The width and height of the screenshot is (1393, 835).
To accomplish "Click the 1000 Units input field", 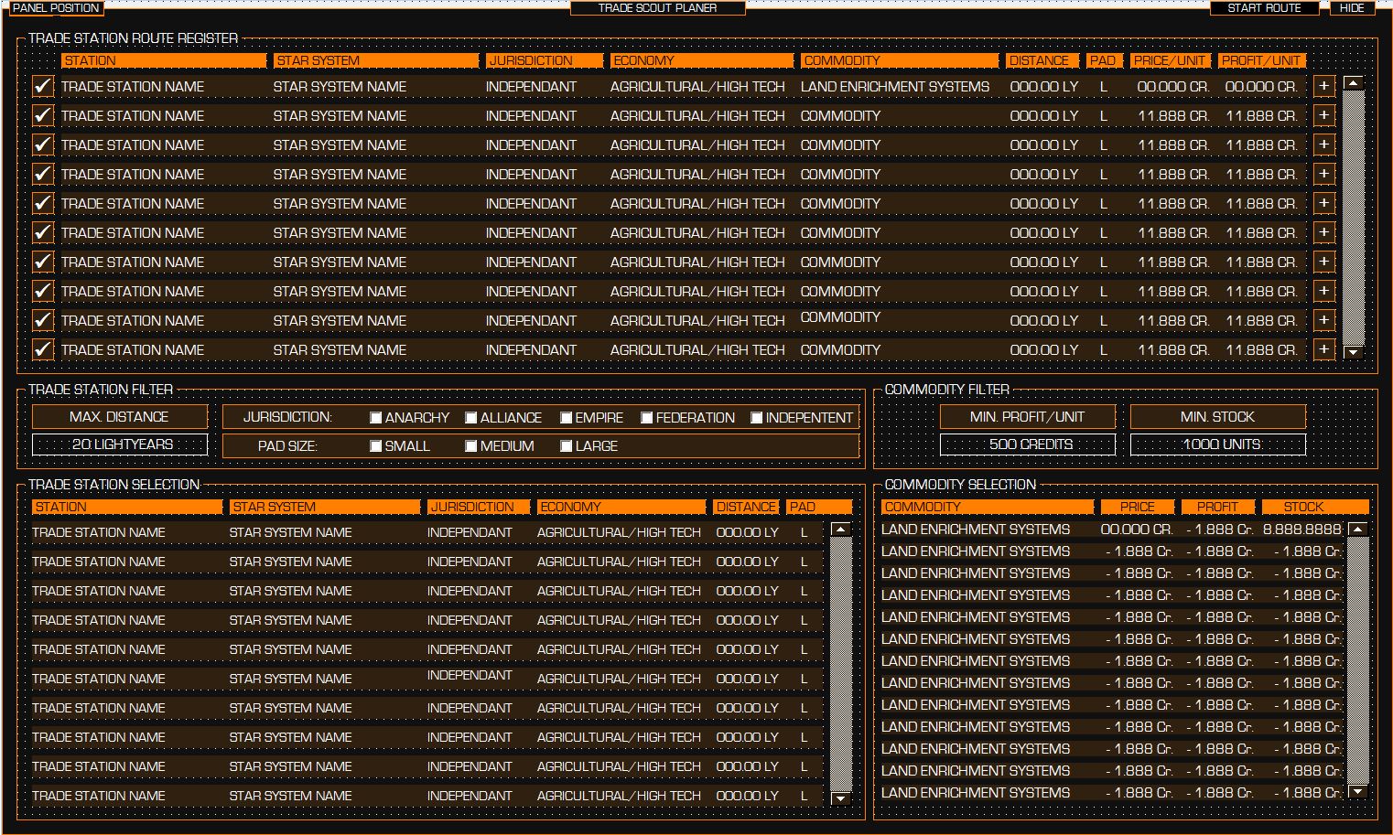I will pyautogui.click(x=1218, y=444).
